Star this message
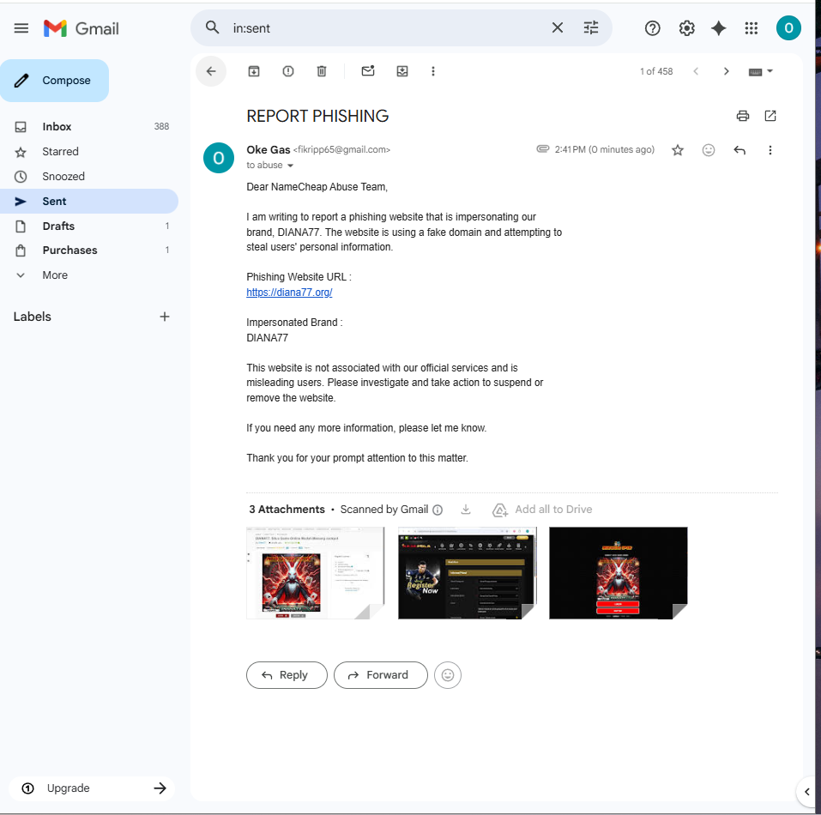Viewport: 821px width, 815px height. click(x=678, y=150)
